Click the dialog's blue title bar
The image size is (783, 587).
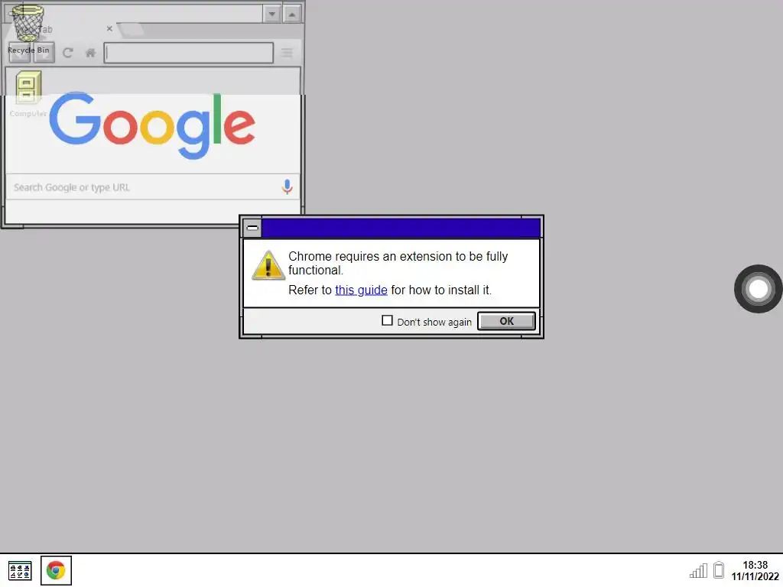[x=401, y=228]
